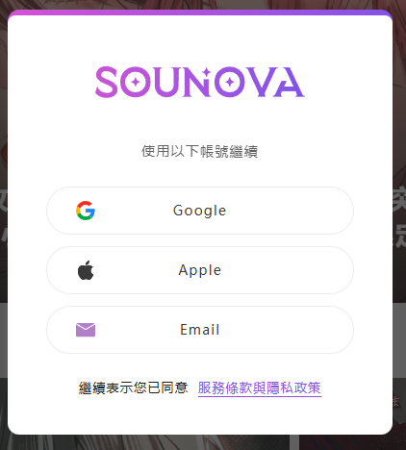The height and width of the screenshot is (450, 406).
Task: Open the 服務條款與隱私政策 link
Action: [260, 388]
